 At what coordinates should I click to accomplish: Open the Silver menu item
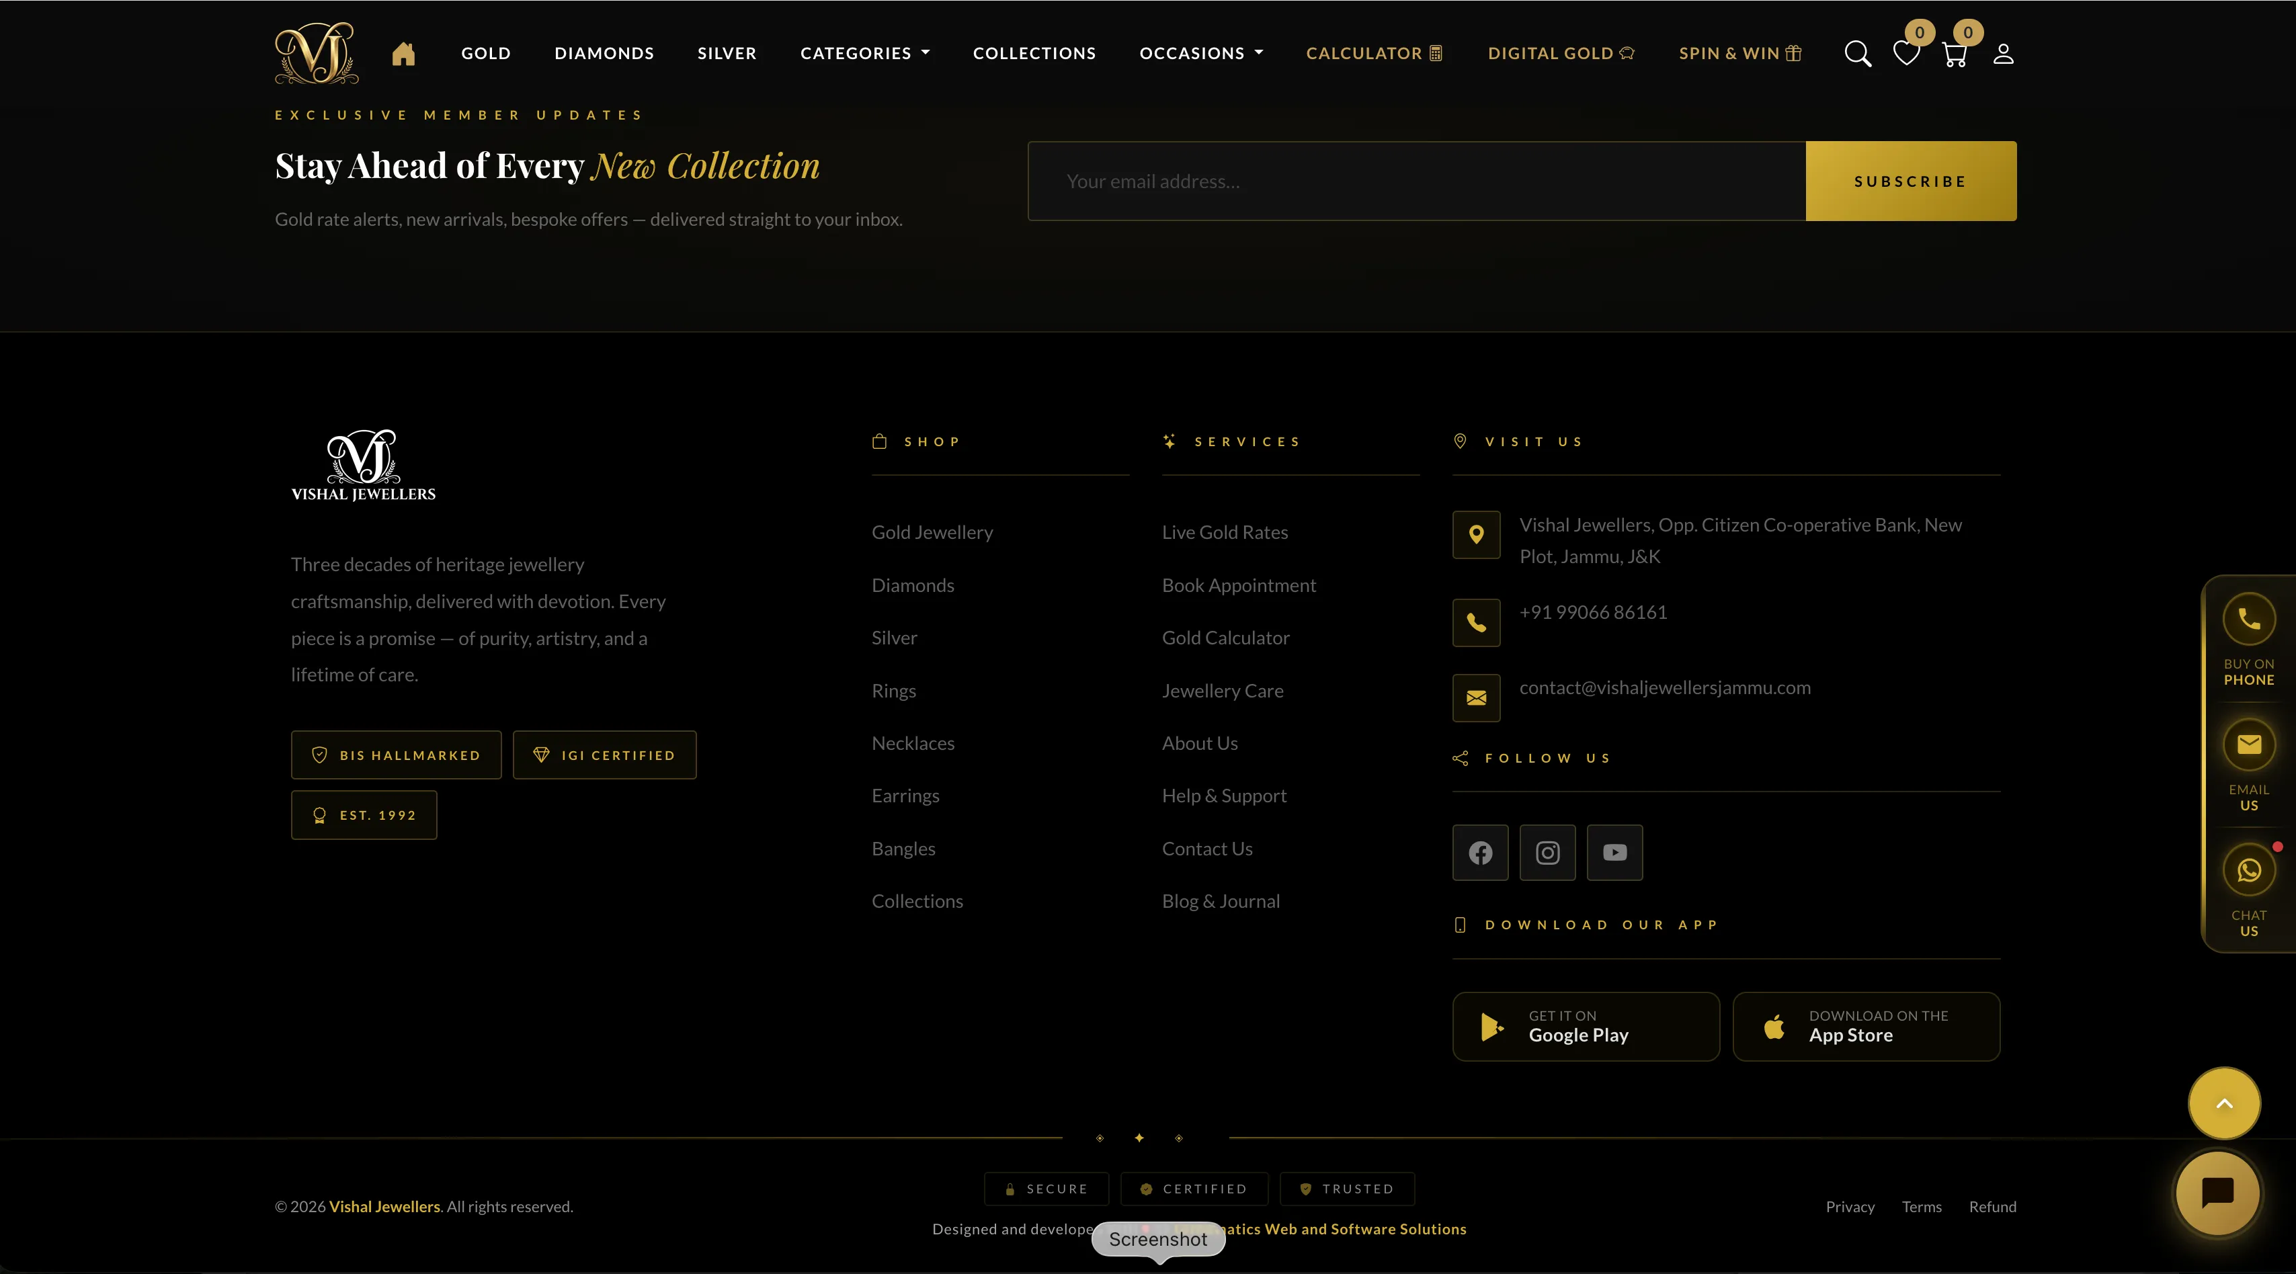(x=727, y=54)
